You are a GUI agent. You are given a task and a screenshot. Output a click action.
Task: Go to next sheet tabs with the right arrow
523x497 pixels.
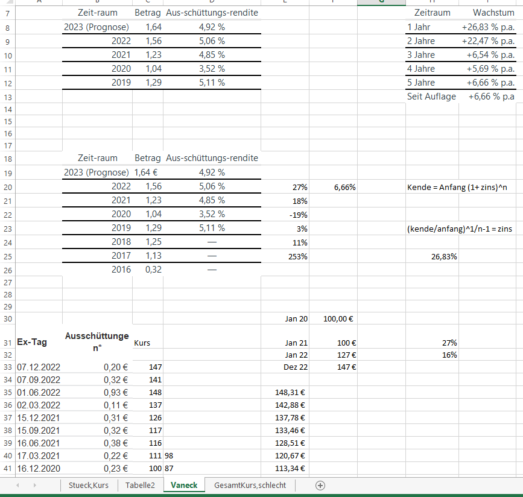pos(35,486)
